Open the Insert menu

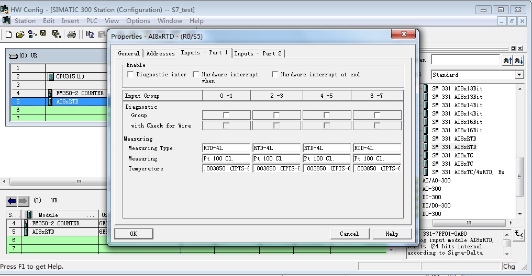pos(70,21)
